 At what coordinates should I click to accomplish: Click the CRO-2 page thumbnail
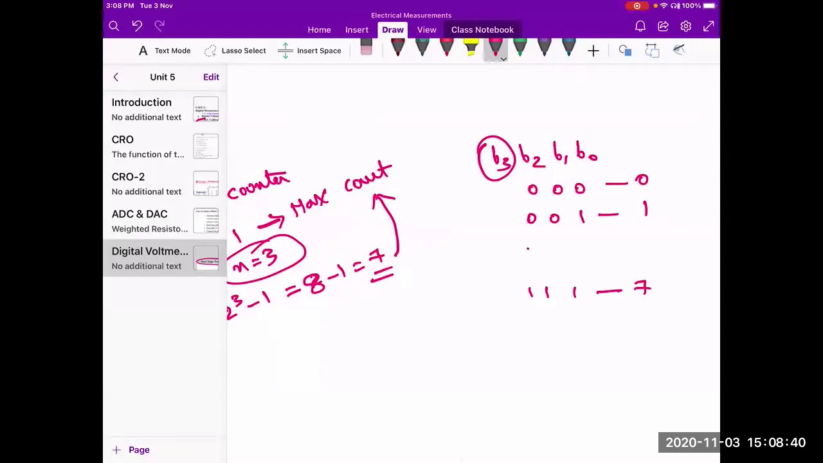206,184
